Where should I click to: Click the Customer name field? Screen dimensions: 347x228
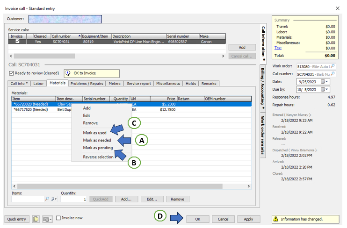coord(65,19)
